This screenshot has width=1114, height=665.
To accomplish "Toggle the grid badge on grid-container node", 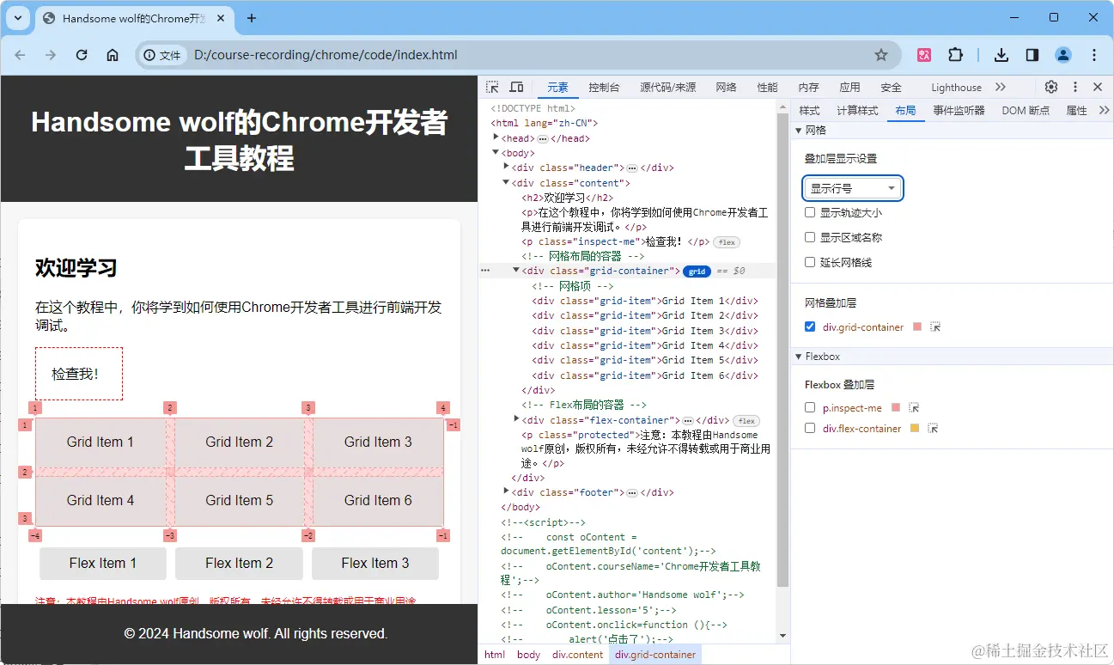I will (697, 271).
